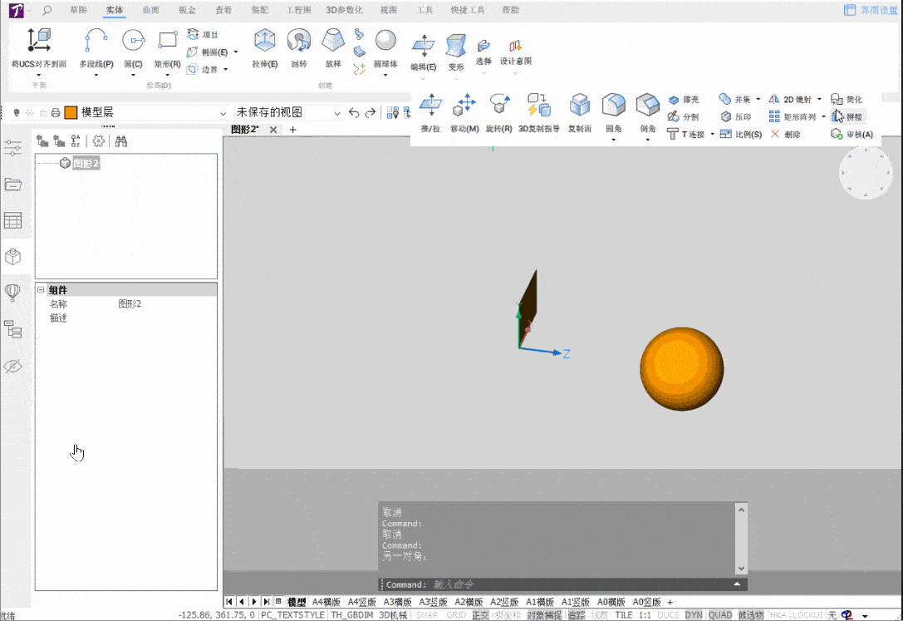Open the 3D参数化 ribbon tab
The image size is (903, 621).
pos(345,10)
